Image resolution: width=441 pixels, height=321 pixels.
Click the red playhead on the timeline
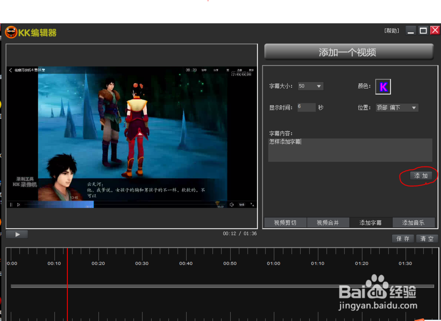pos(67,284)
